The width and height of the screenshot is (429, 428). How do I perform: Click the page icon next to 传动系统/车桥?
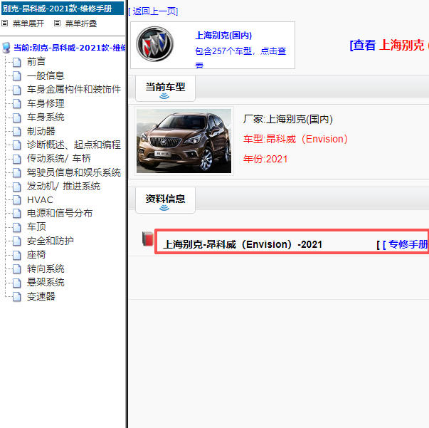pyautogui.click(x=16, y=159)
